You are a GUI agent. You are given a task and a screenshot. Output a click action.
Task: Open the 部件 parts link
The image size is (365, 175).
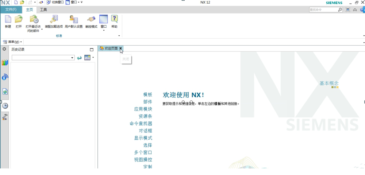[147, 102]
